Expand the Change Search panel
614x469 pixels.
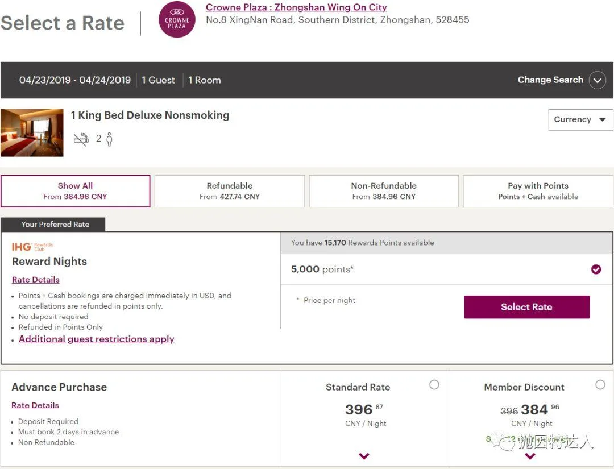597,80
